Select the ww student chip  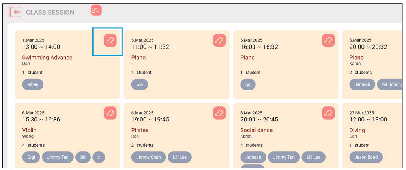tap(140, 84)
